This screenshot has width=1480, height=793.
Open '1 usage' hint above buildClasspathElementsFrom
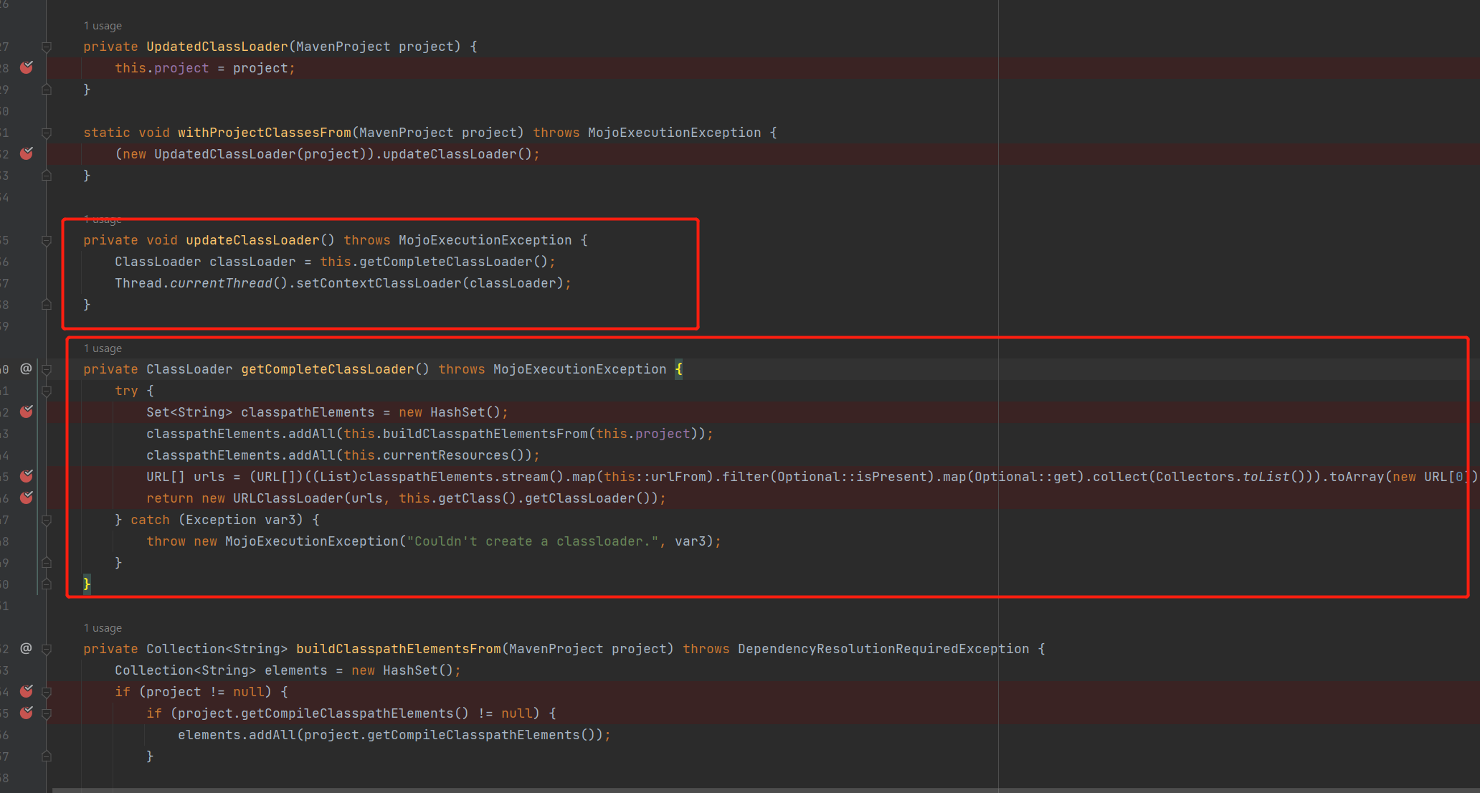click(x=103, y=628)
